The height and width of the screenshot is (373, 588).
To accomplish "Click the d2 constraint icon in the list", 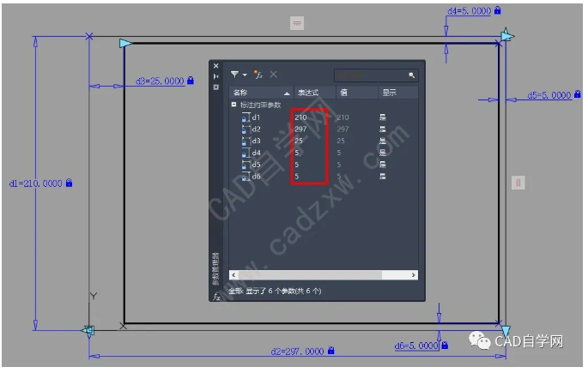I will coord(246,129).
